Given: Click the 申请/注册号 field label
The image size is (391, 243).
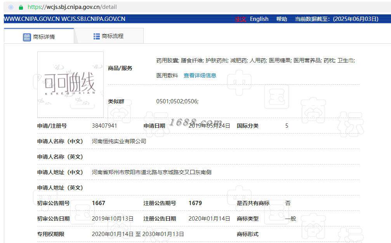Looking at the screenshot, I should tap(52, 126).
